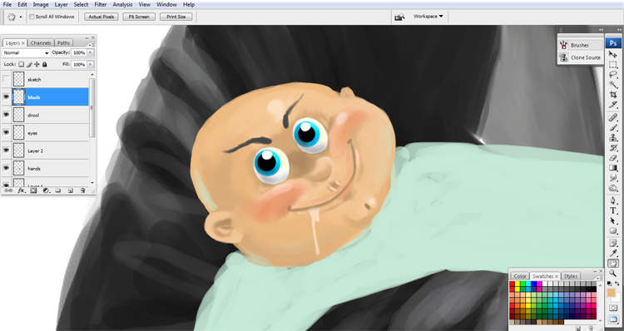
Task: Open the Filter menu
Action: coord(101,4)
